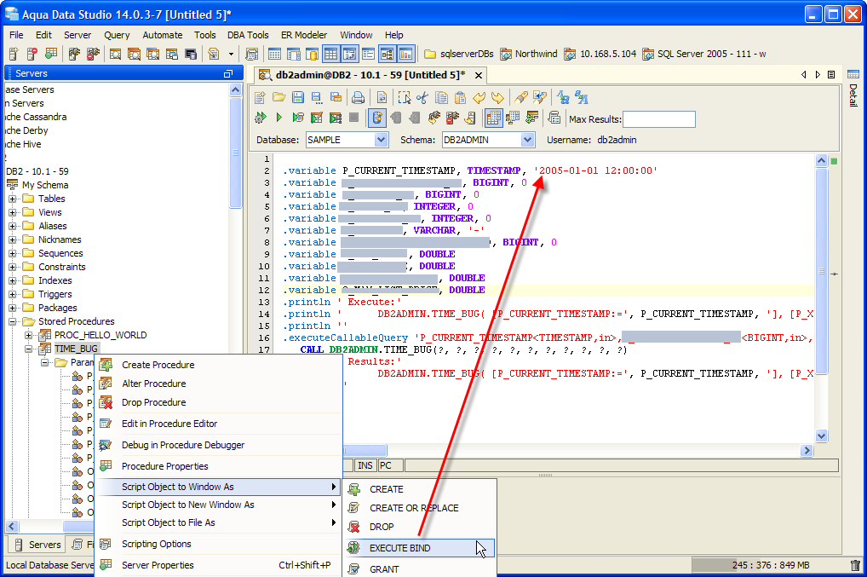Image resolution: width=867 pixels, height=577 pixels.
Task: Select the Nicknames folder in tree
Action: pos(60,239)
